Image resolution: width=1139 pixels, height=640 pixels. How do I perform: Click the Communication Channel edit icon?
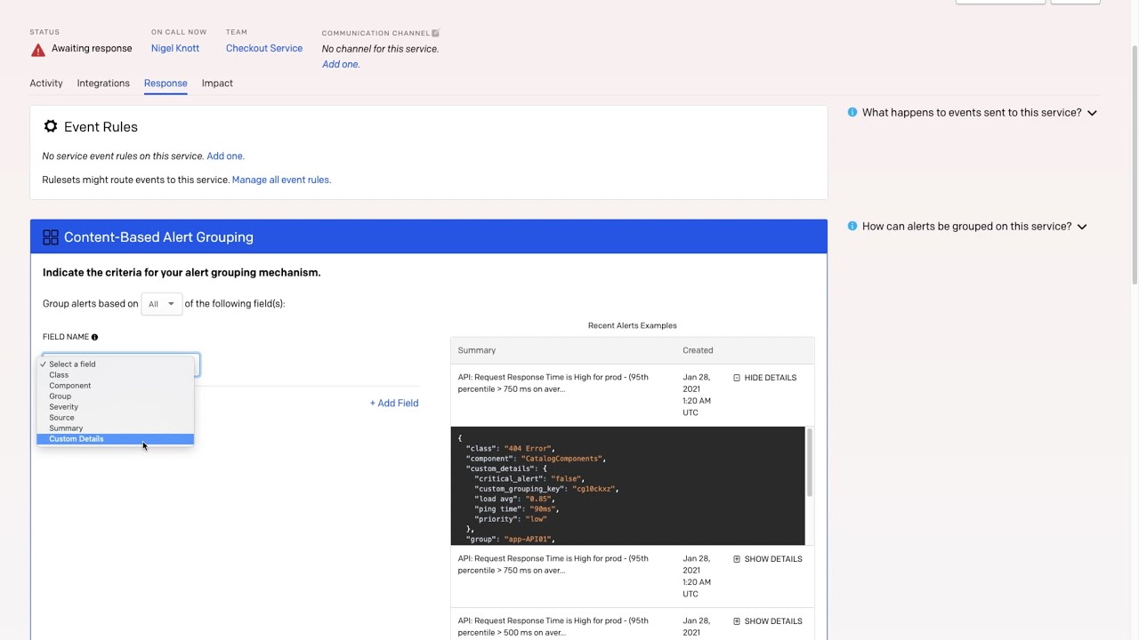tap(436, 33)
